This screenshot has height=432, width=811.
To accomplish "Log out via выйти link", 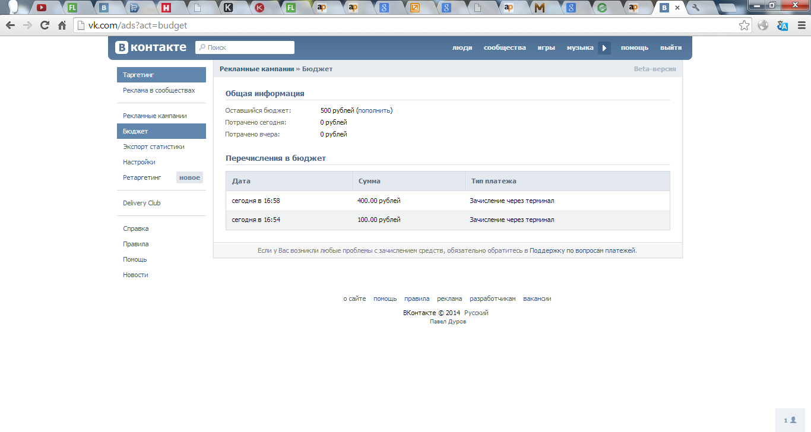I will coord(671,48).
